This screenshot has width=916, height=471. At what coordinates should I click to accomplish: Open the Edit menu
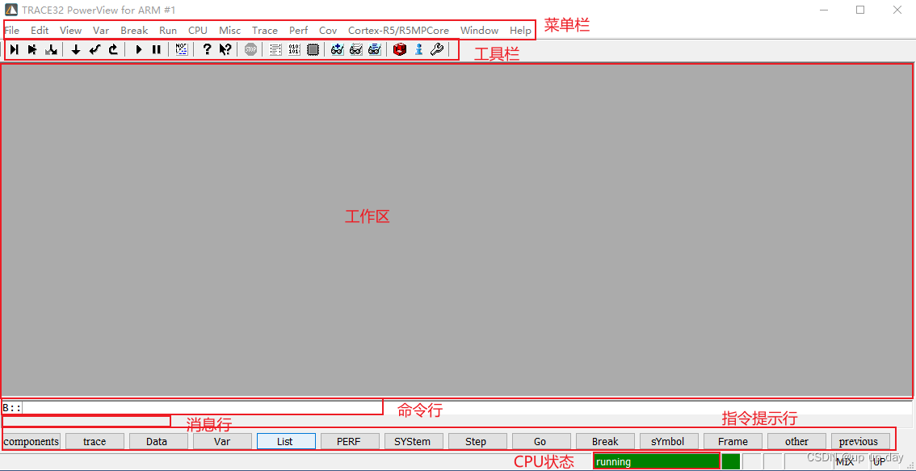coord(40,31)
